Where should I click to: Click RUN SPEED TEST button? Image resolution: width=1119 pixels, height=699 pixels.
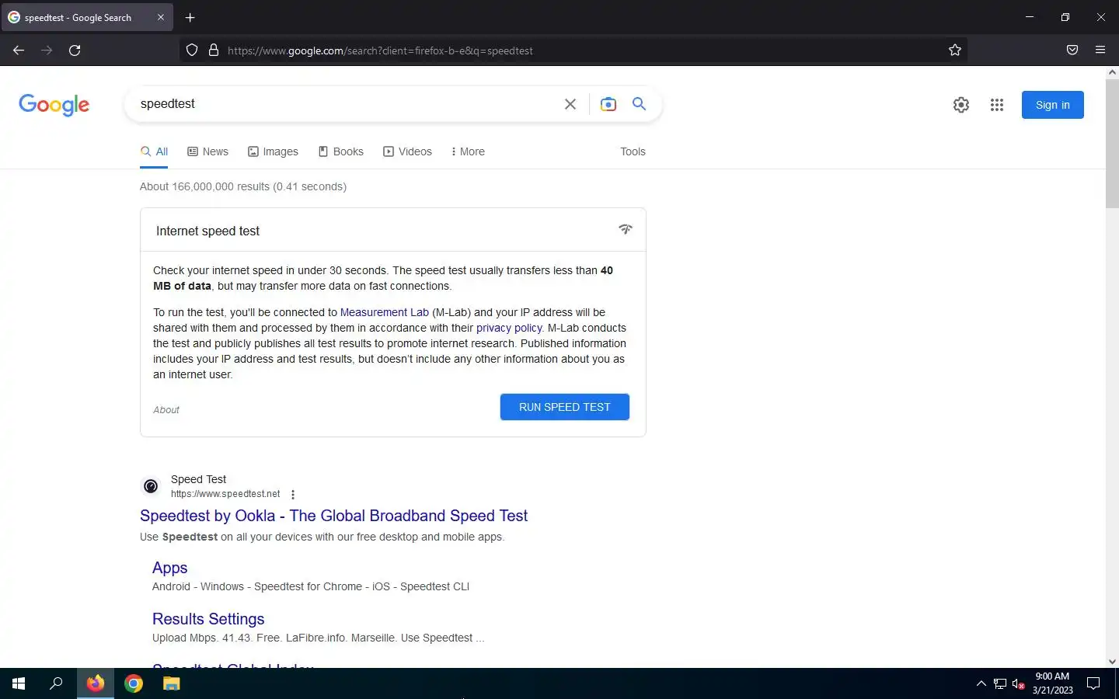tap(565, 407)
